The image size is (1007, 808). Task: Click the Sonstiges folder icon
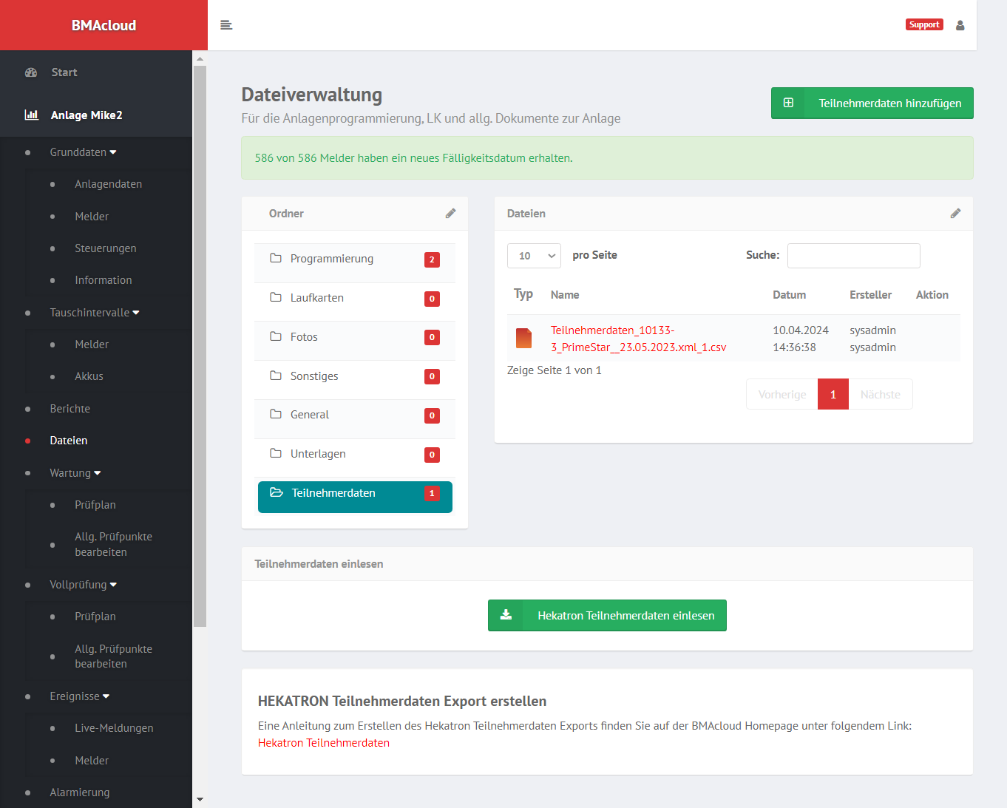click(276, 376)
